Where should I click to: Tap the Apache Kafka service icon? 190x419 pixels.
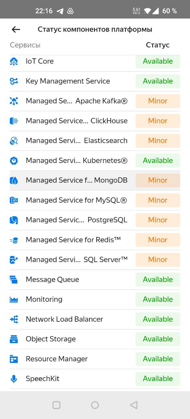14,101
